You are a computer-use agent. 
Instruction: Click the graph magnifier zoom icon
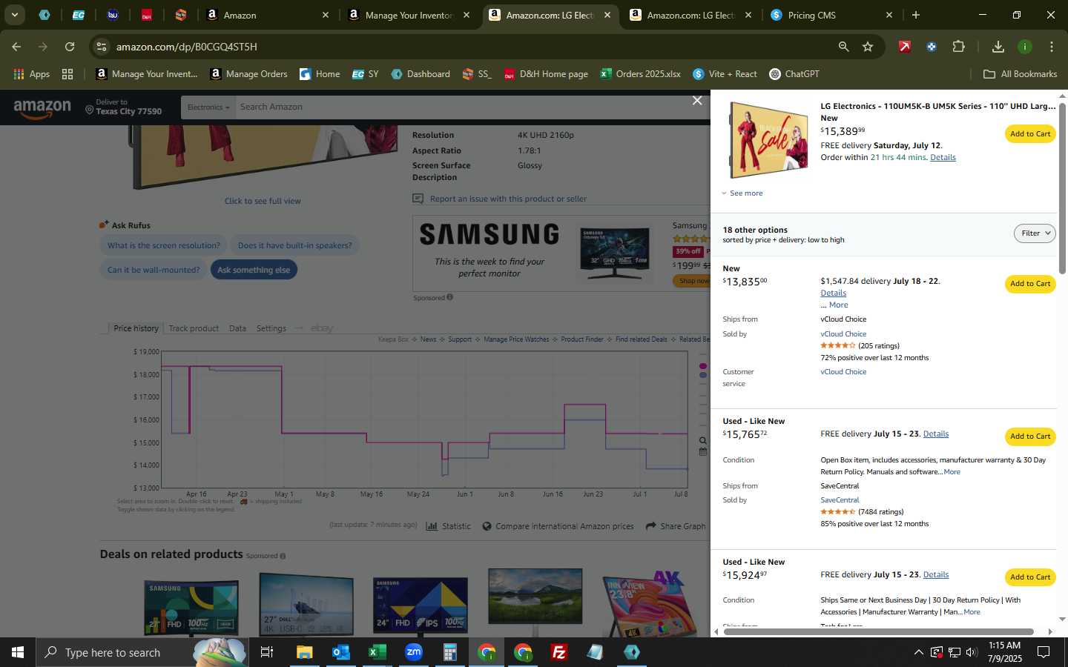pyautogui.click(x=703, y=441)
